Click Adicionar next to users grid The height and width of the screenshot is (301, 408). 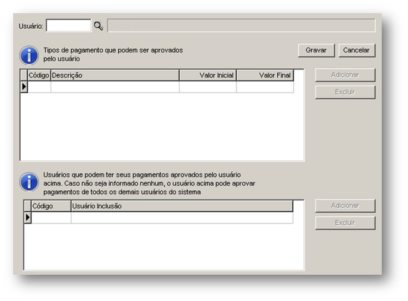[345, 206]
